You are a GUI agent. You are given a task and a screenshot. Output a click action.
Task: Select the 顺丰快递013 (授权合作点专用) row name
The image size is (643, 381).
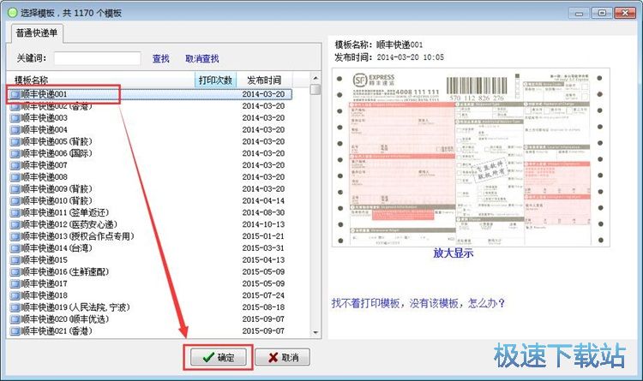click(77, 237)
